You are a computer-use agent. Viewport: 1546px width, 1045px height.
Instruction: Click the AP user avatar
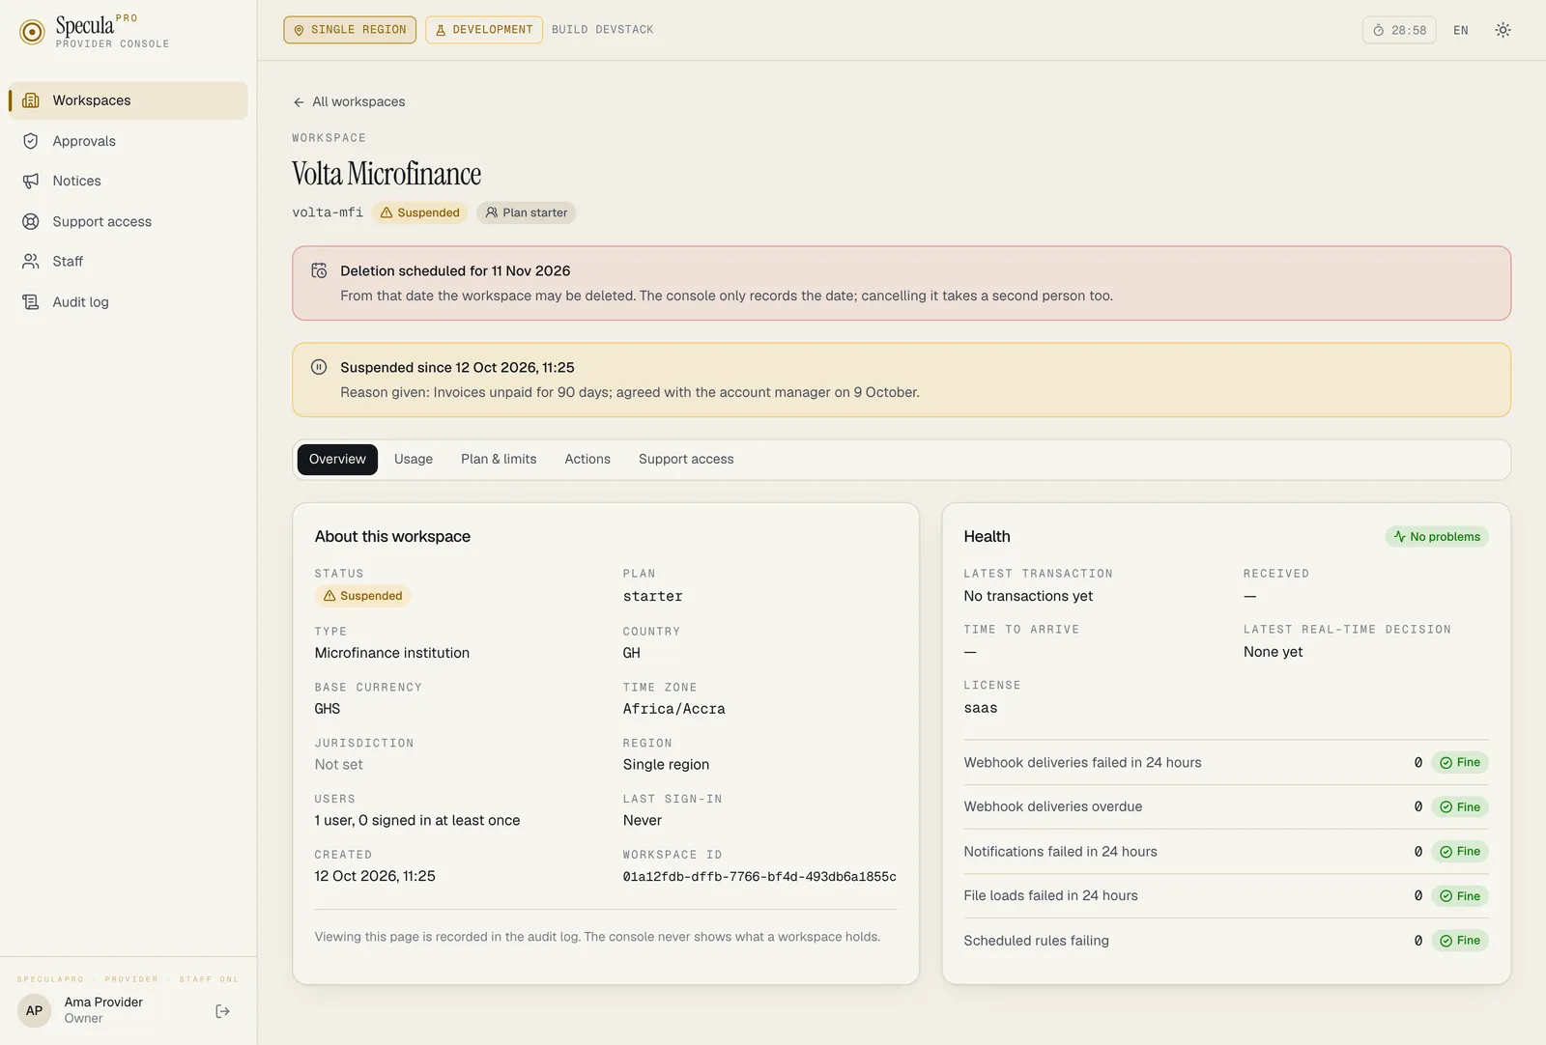(x=34, y=1011)
